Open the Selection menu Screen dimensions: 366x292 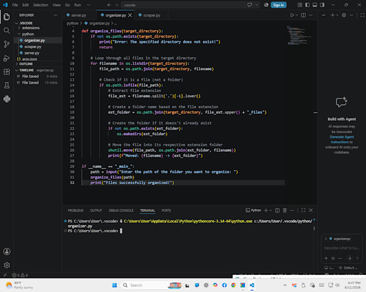click(x=40, y=5)
